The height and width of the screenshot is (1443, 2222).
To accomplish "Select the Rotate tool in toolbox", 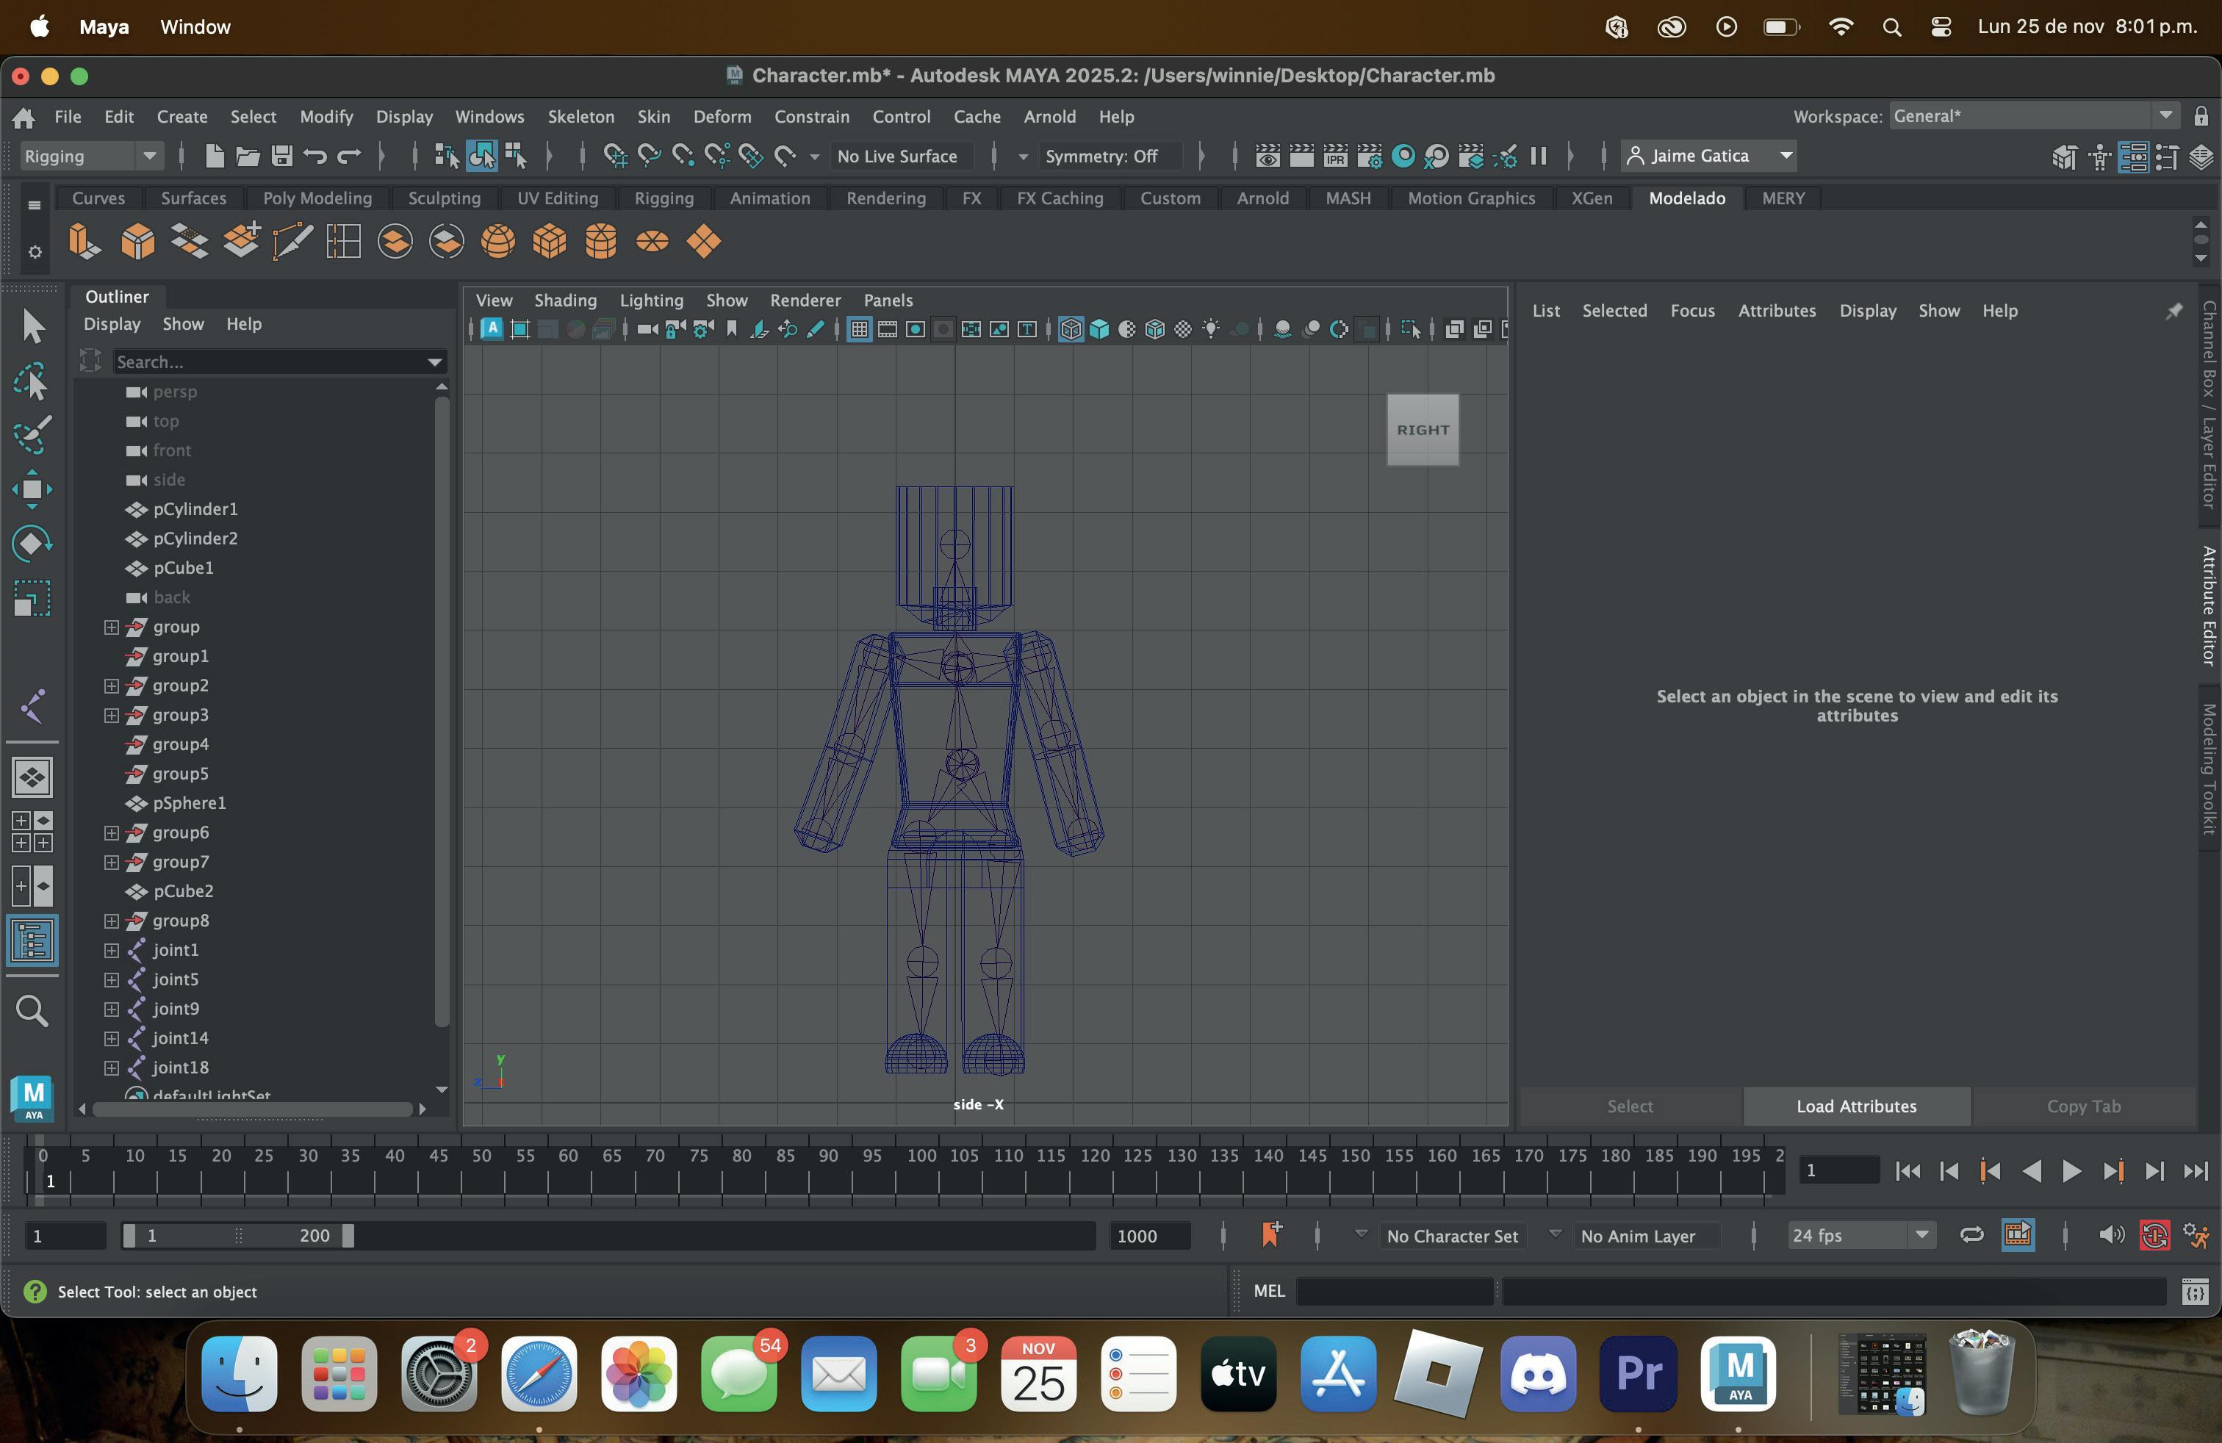I will point(32,543).
